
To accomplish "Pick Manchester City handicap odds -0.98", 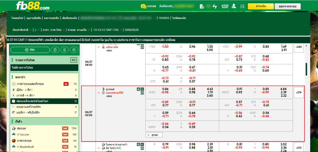I will pos(165,93).
